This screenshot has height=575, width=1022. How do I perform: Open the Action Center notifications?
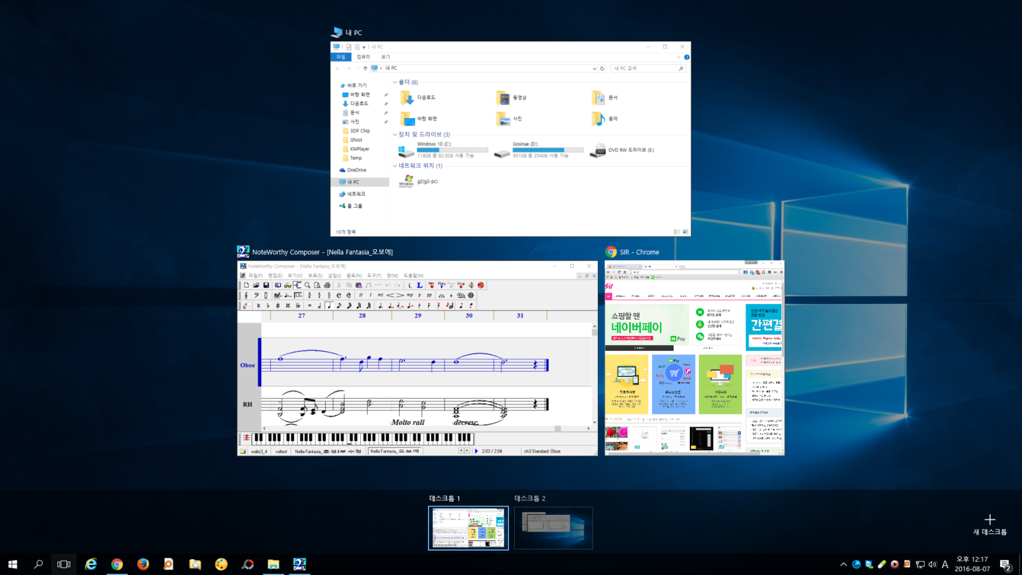point(1005,564)
